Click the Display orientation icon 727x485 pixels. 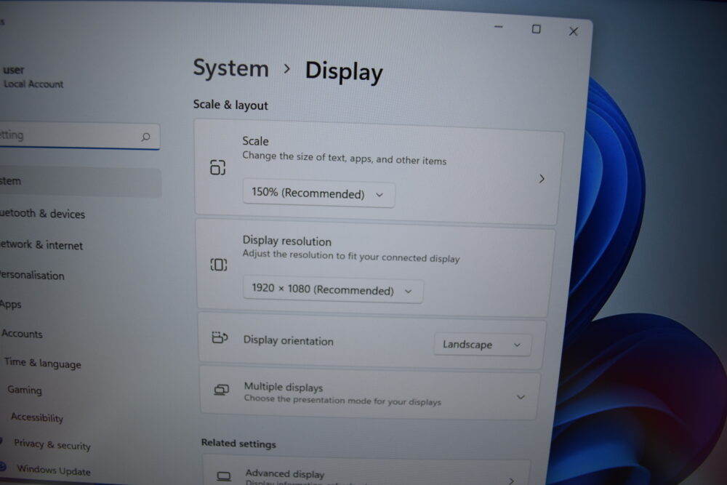pyautogui.click(x=220, y=337)
